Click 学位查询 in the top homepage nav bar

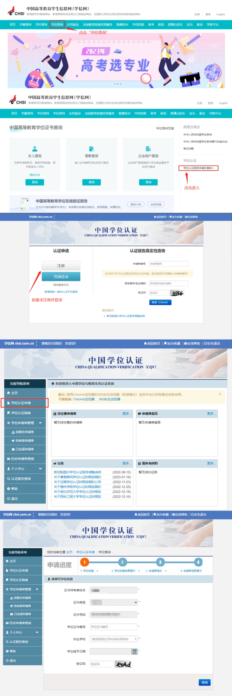[x=57, y=25]
